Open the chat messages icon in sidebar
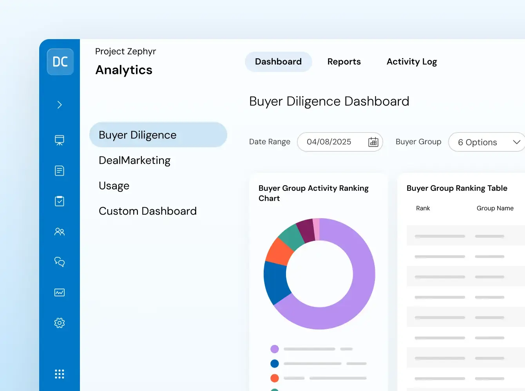This screenshot has height=391, width=525. 60,262
